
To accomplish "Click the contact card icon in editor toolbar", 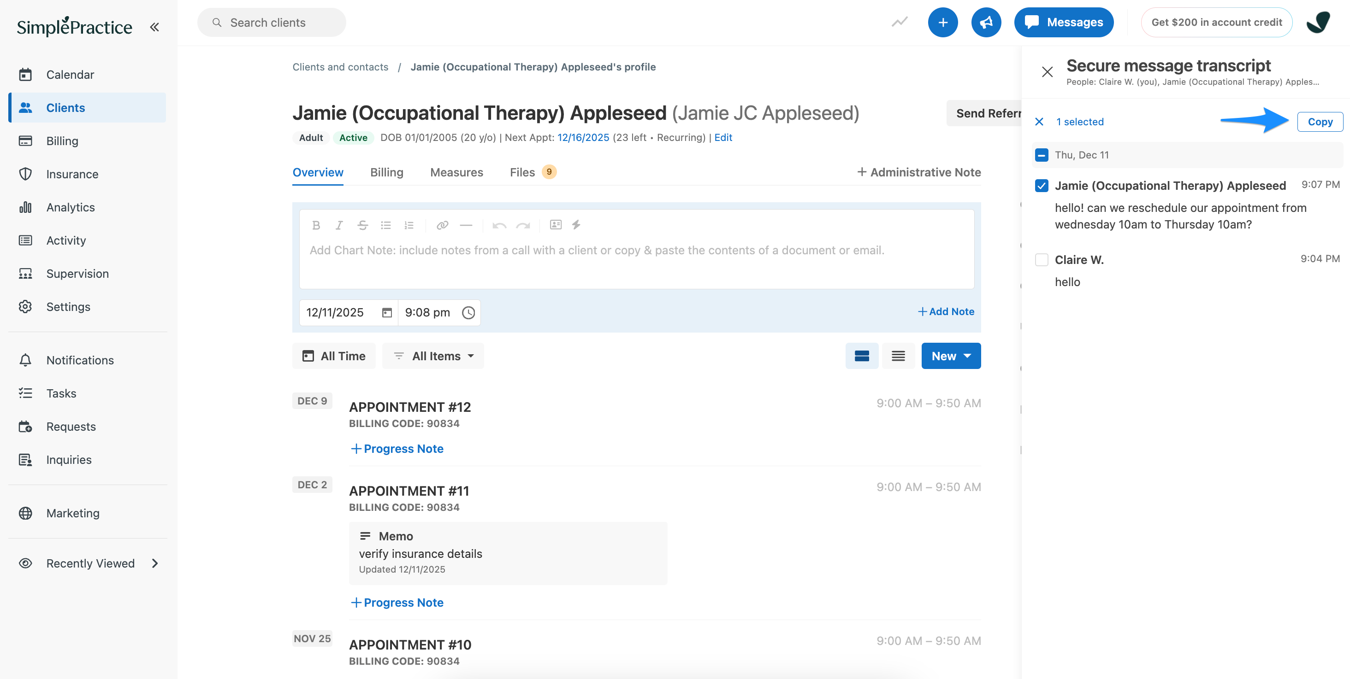I will coord(556,225).
